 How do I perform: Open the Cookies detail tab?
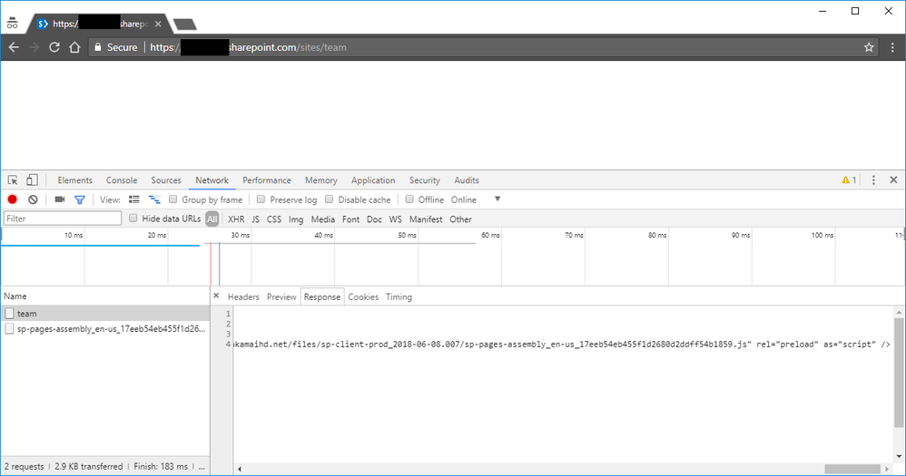(x=363, y=296)
